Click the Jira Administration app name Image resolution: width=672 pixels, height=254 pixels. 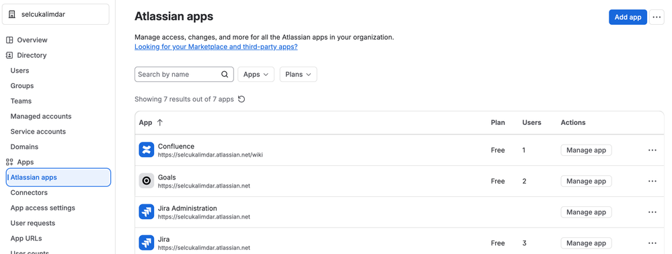(187, 208)
